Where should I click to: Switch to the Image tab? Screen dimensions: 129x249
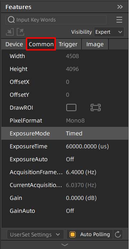[95, 44]
